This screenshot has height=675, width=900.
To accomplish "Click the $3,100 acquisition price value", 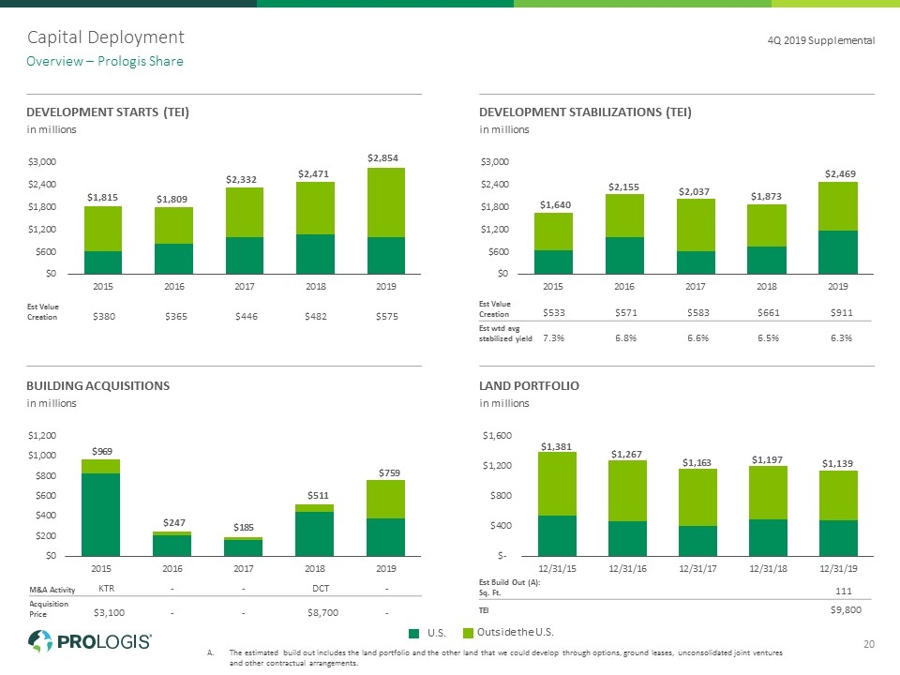I will pos(109,613).
